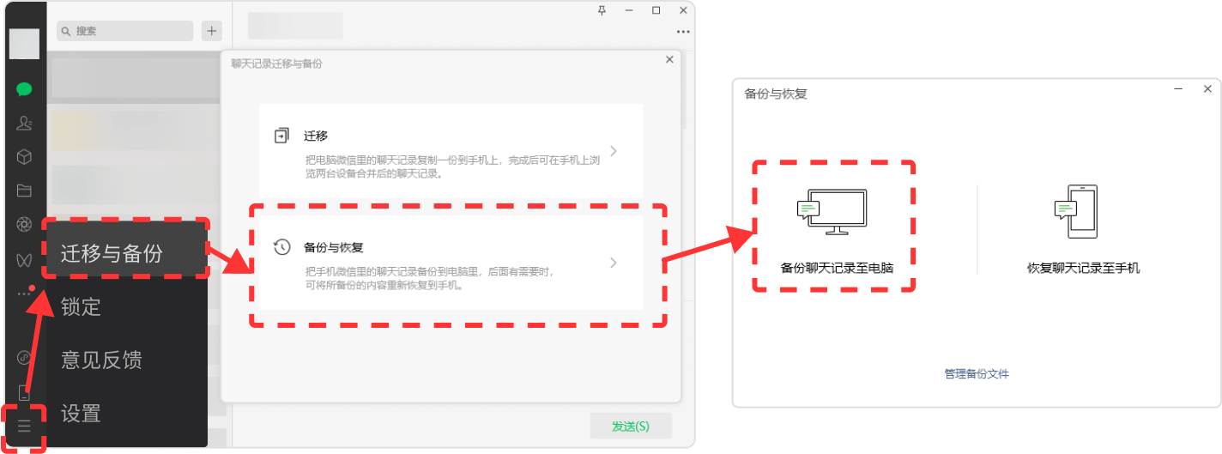The image size is (1222, 454).
Task: Close the 聊天记录迁移与备份 dialog
Action: coord(669,59)
